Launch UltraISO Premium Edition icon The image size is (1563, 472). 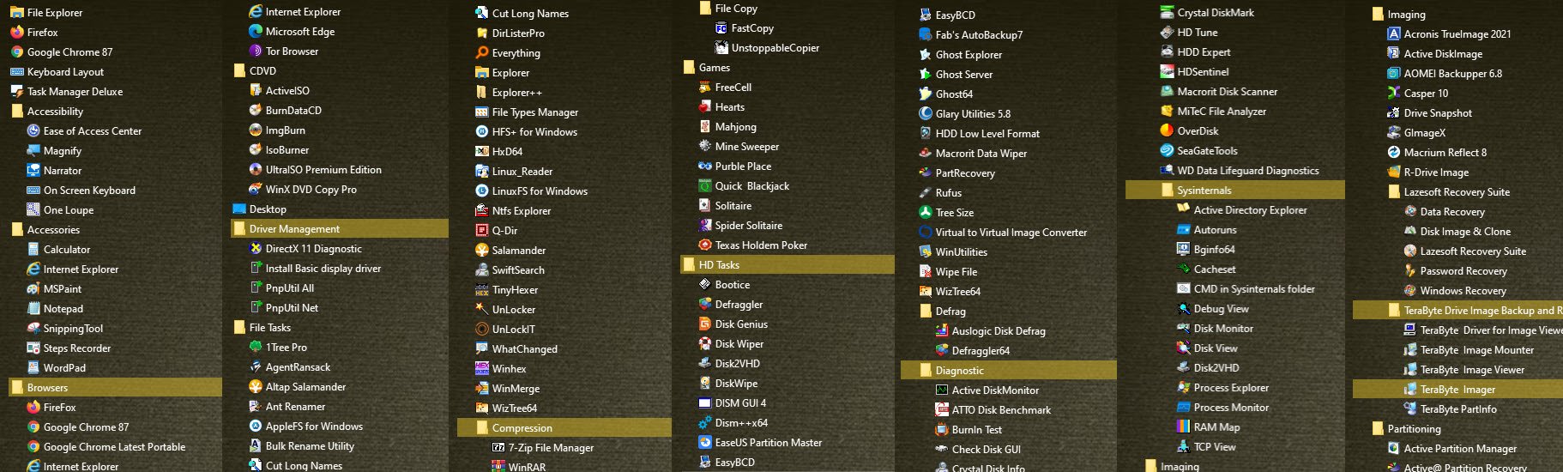coord(256,170)
